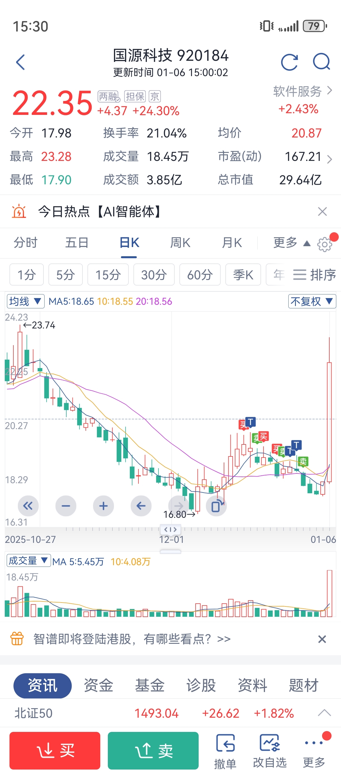Open the 成交量 sub-indicator dropdown

tap(28, 560)
